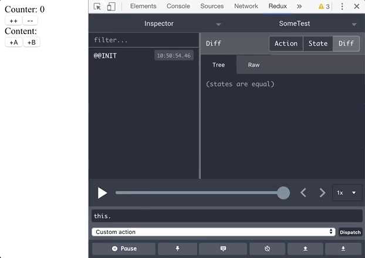Pause recording with the Pause button

[124, 249]
